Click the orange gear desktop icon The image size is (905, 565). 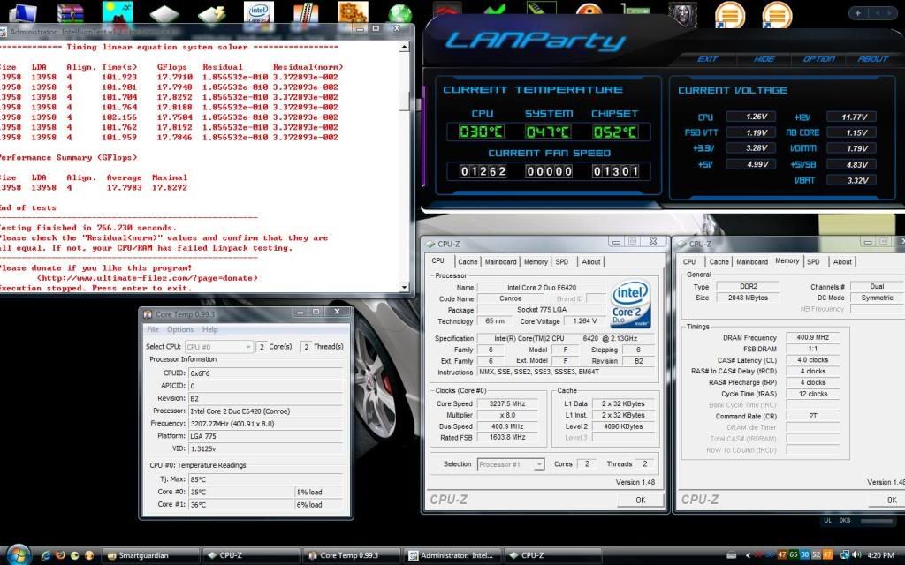(353, 12)
